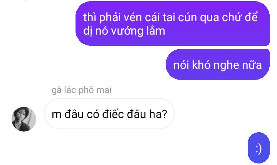This screenshot has width=277, height=165.
Task: Tap the smiley ":)" message bubble
Action: tap(259, 148)
